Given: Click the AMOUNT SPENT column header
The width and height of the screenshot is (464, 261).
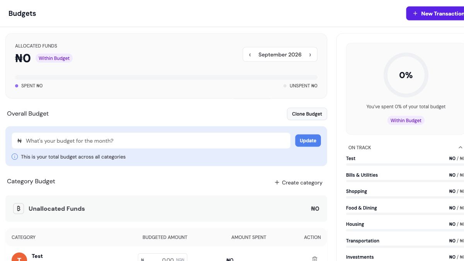Looking at the screenshot, I should point(249,237).
